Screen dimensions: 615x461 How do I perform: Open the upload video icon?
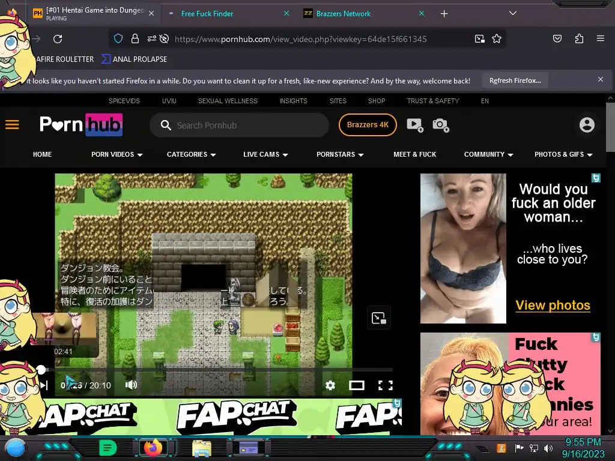[x=415, y=125]
